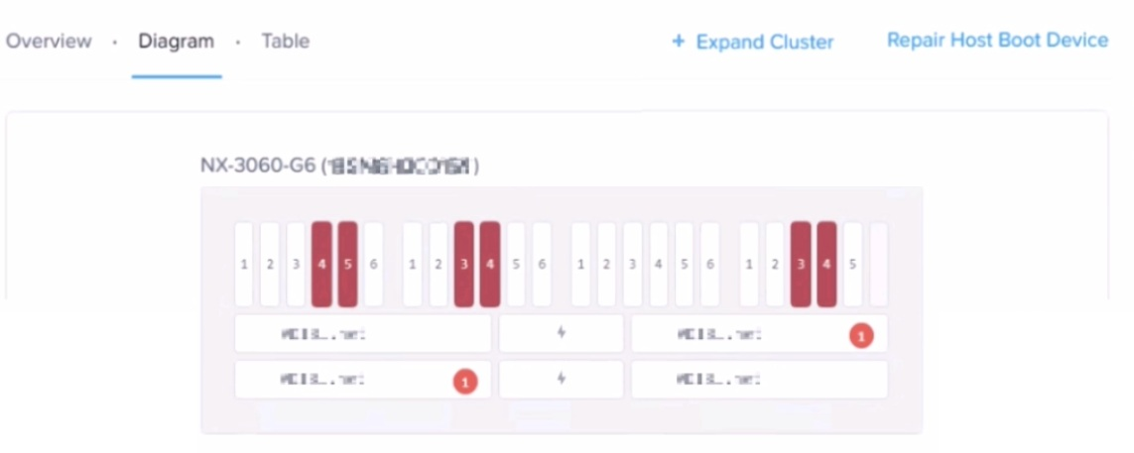Select lower-right host node block

coord(759,380)
